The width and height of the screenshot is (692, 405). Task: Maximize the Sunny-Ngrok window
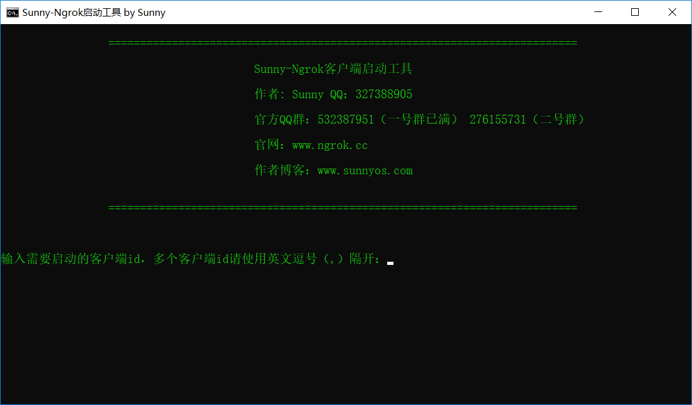(634, 12)
